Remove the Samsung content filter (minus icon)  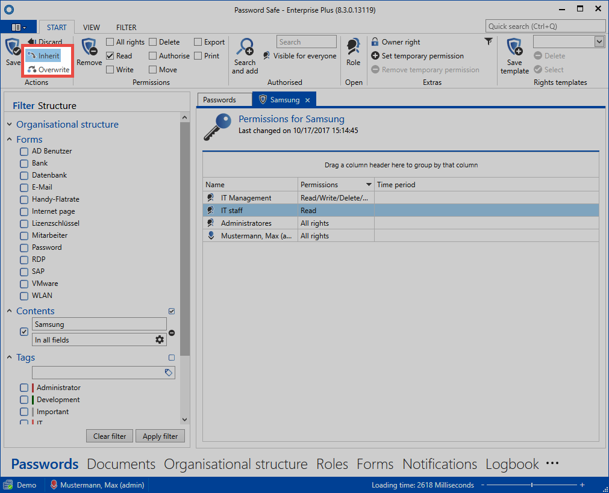(x=172, y=333)
